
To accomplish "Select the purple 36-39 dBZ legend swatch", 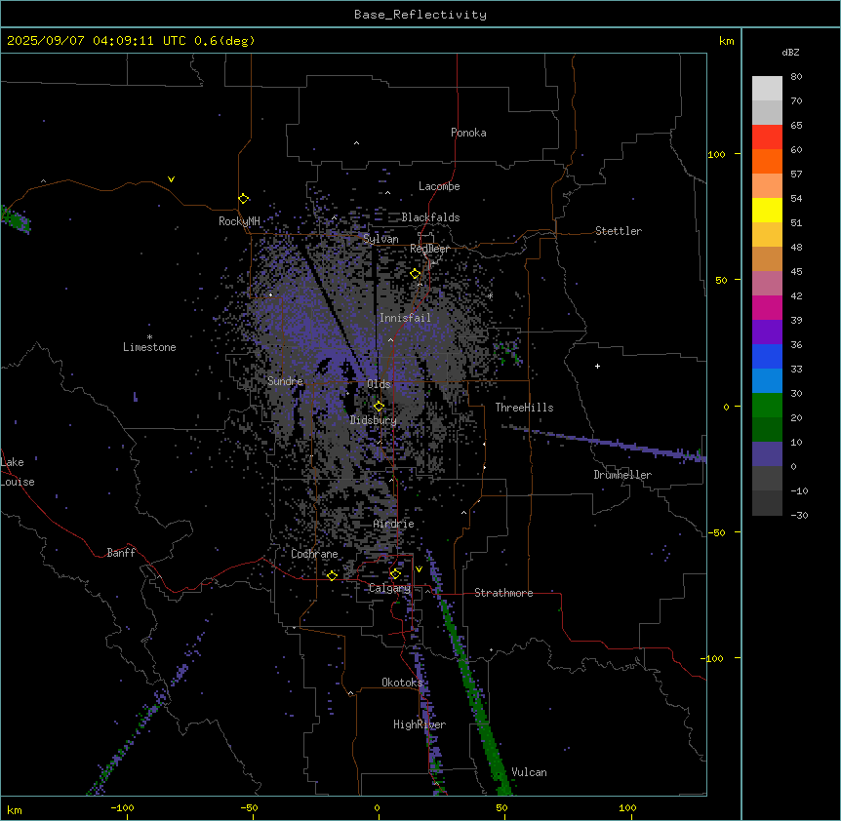I will coord(767,332).
